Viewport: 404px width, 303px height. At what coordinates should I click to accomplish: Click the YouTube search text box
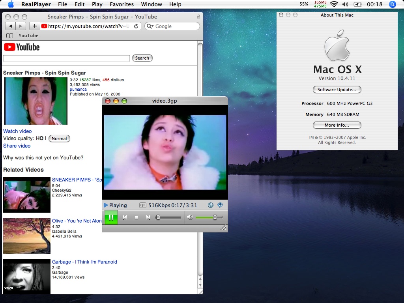[66, 58]
